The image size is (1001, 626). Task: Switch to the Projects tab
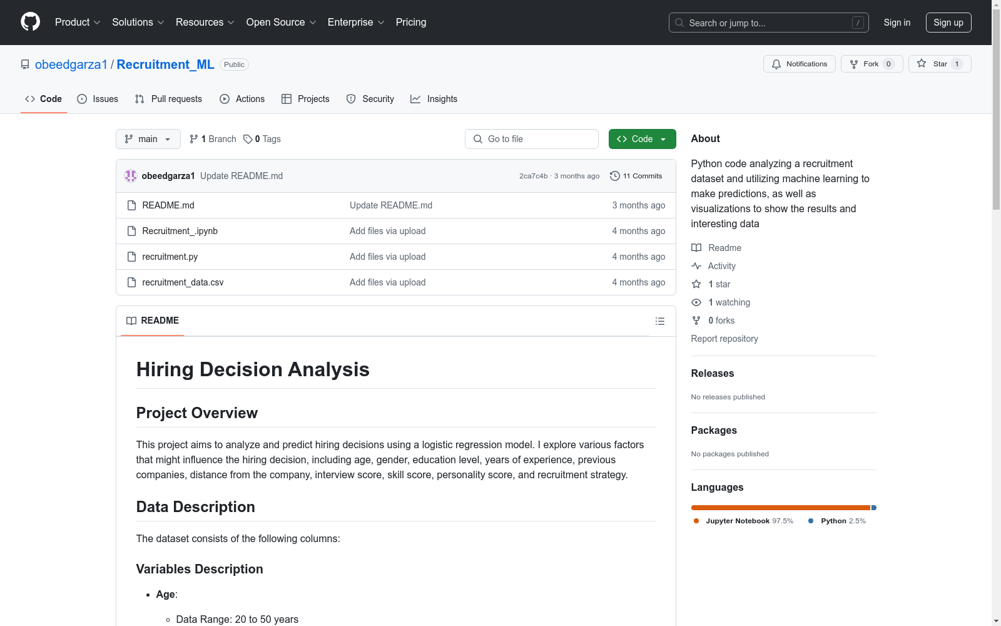(305, 99)
